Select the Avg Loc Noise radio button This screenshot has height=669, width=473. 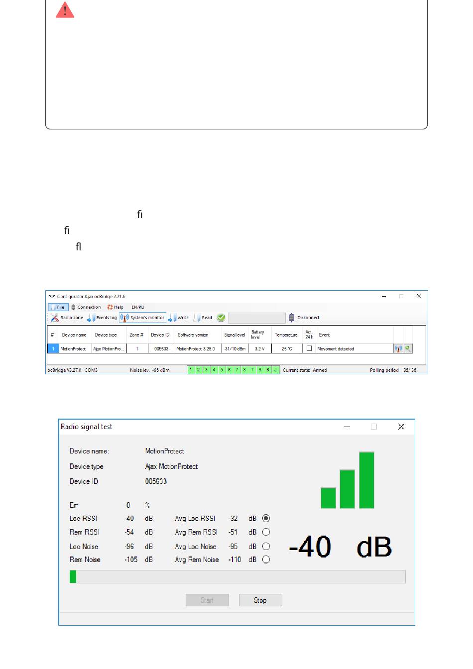(x=266, y=547)
